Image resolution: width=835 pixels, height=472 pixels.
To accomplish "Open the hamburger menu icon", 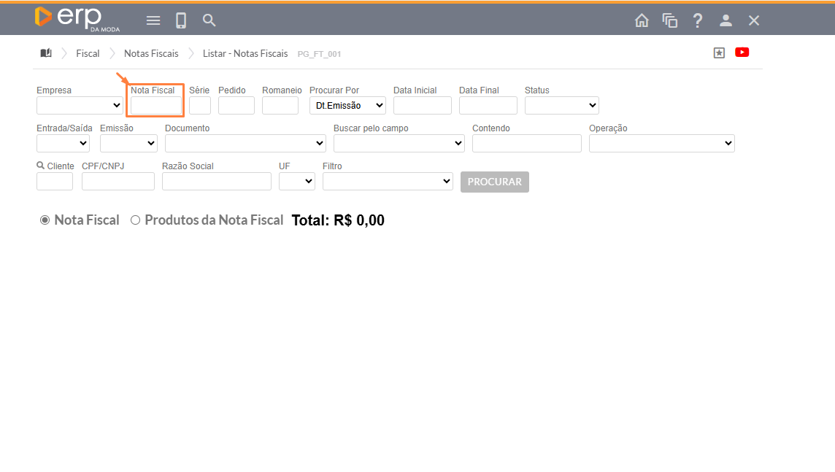I will click(x=153, y=20).
